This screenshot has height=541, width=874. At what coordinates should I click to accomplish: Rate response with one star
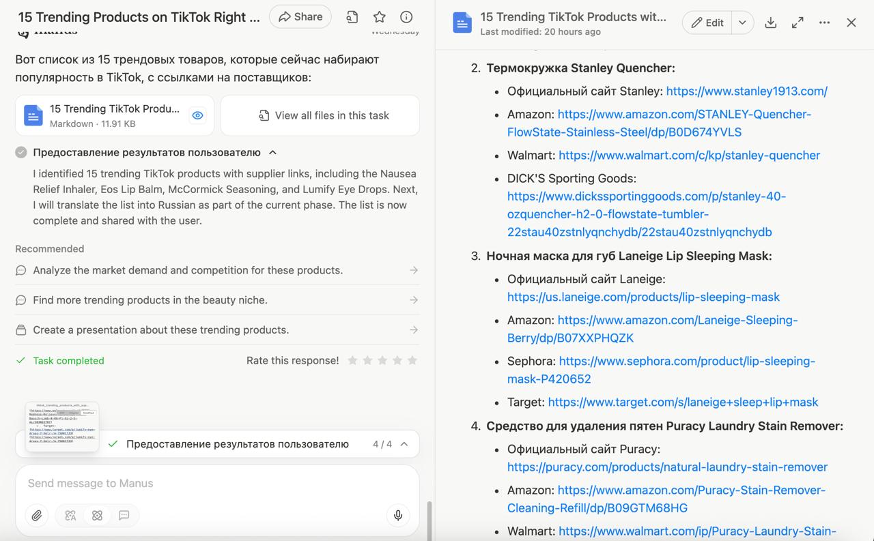352,360
